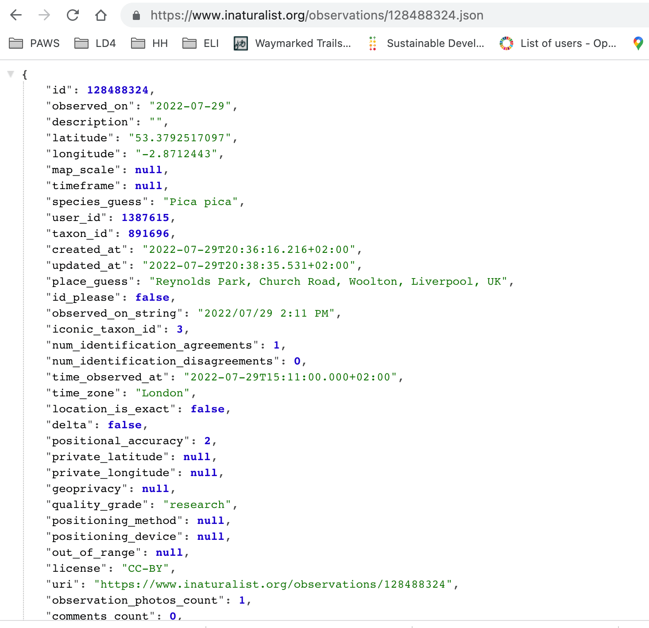Click the URL in the address bar
Image resolution: width=649 pixels, height=628 pixels.
(x=317, y=16)
